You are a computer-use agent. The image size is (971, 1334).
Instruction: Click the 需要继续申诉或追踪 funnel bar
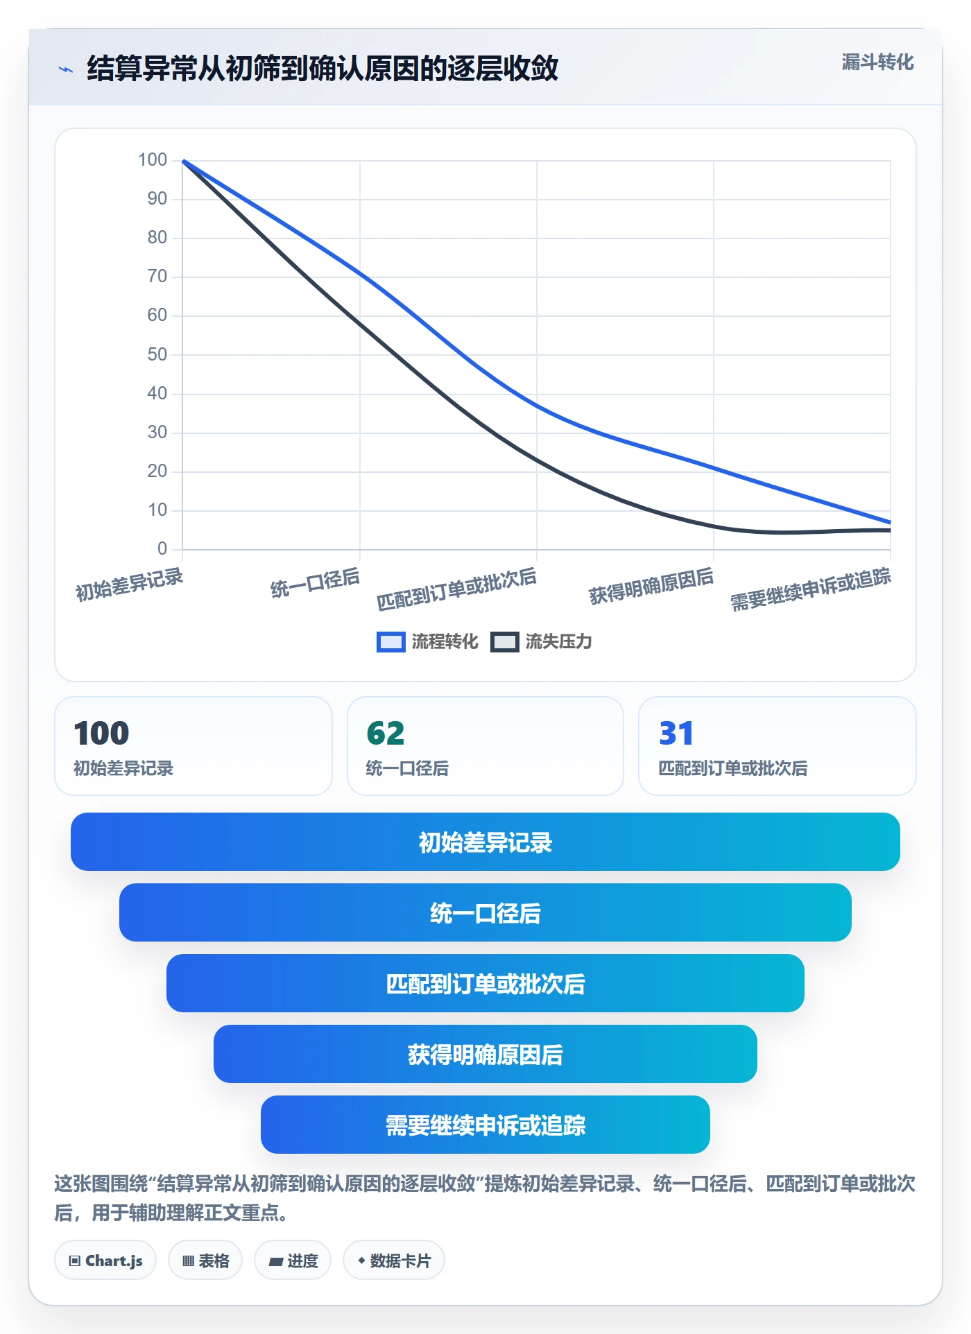click(x=486, y=1125)
